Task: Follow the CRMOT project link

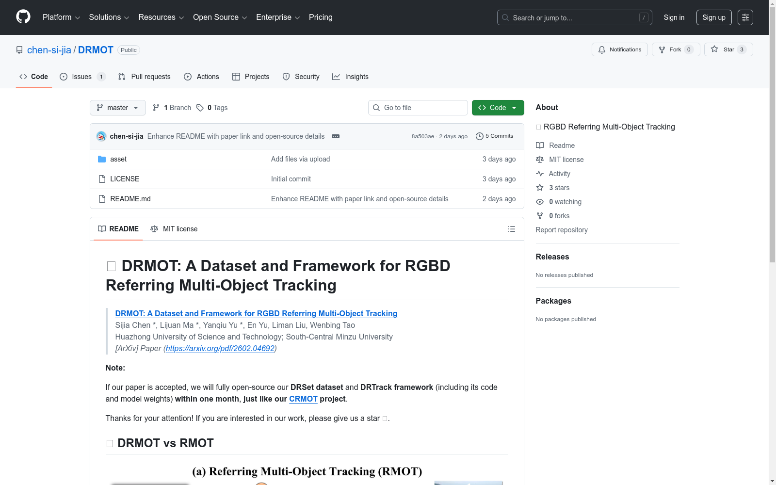Action: click(303, 399)
